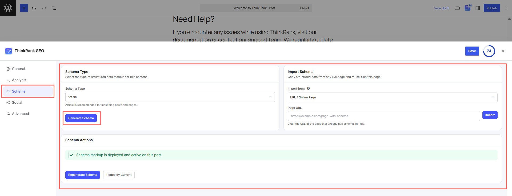Show help for Import from
This screenshot has width=512, height=196.
[308, 89]
